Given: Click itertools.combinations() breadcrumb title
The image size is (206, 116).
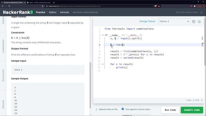Looking at the screenshot, I should click(85, 12).
